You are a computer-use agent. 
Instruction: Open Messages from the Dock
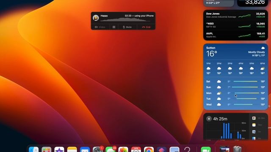(x=111, y=149)
